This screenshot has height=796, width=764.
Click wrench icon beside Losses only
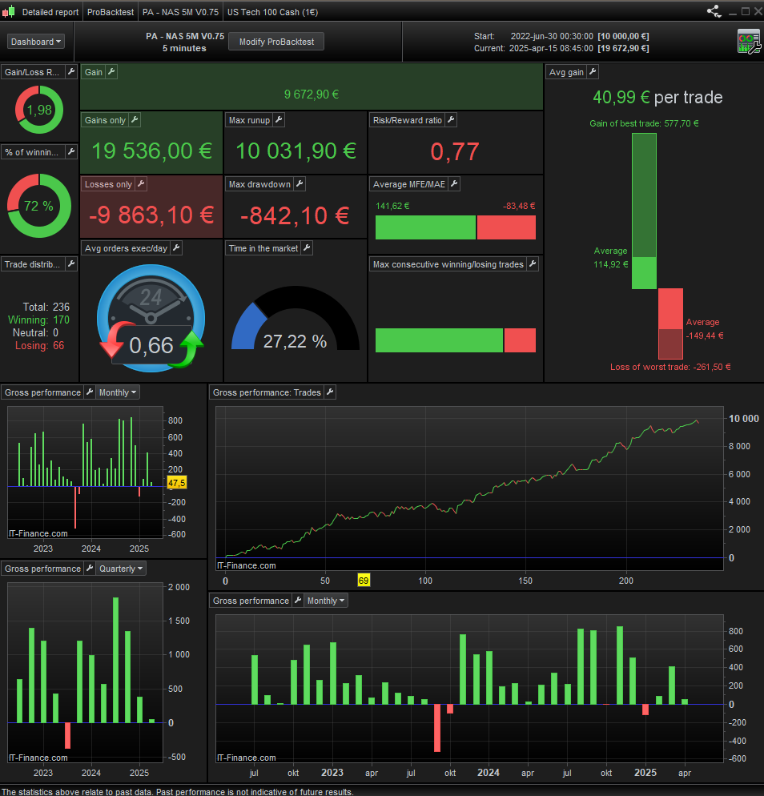141,183
